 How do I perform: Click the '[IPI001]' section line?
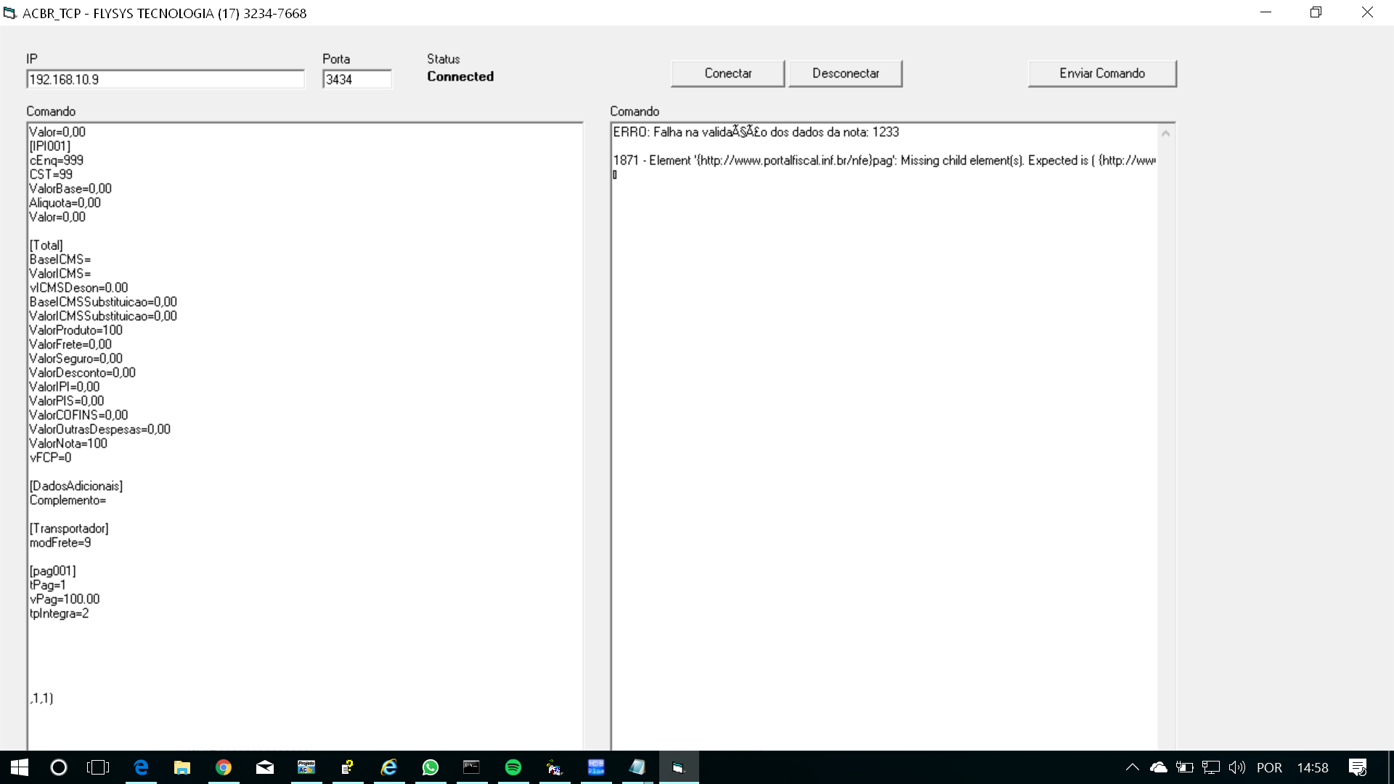click(50, 146)
